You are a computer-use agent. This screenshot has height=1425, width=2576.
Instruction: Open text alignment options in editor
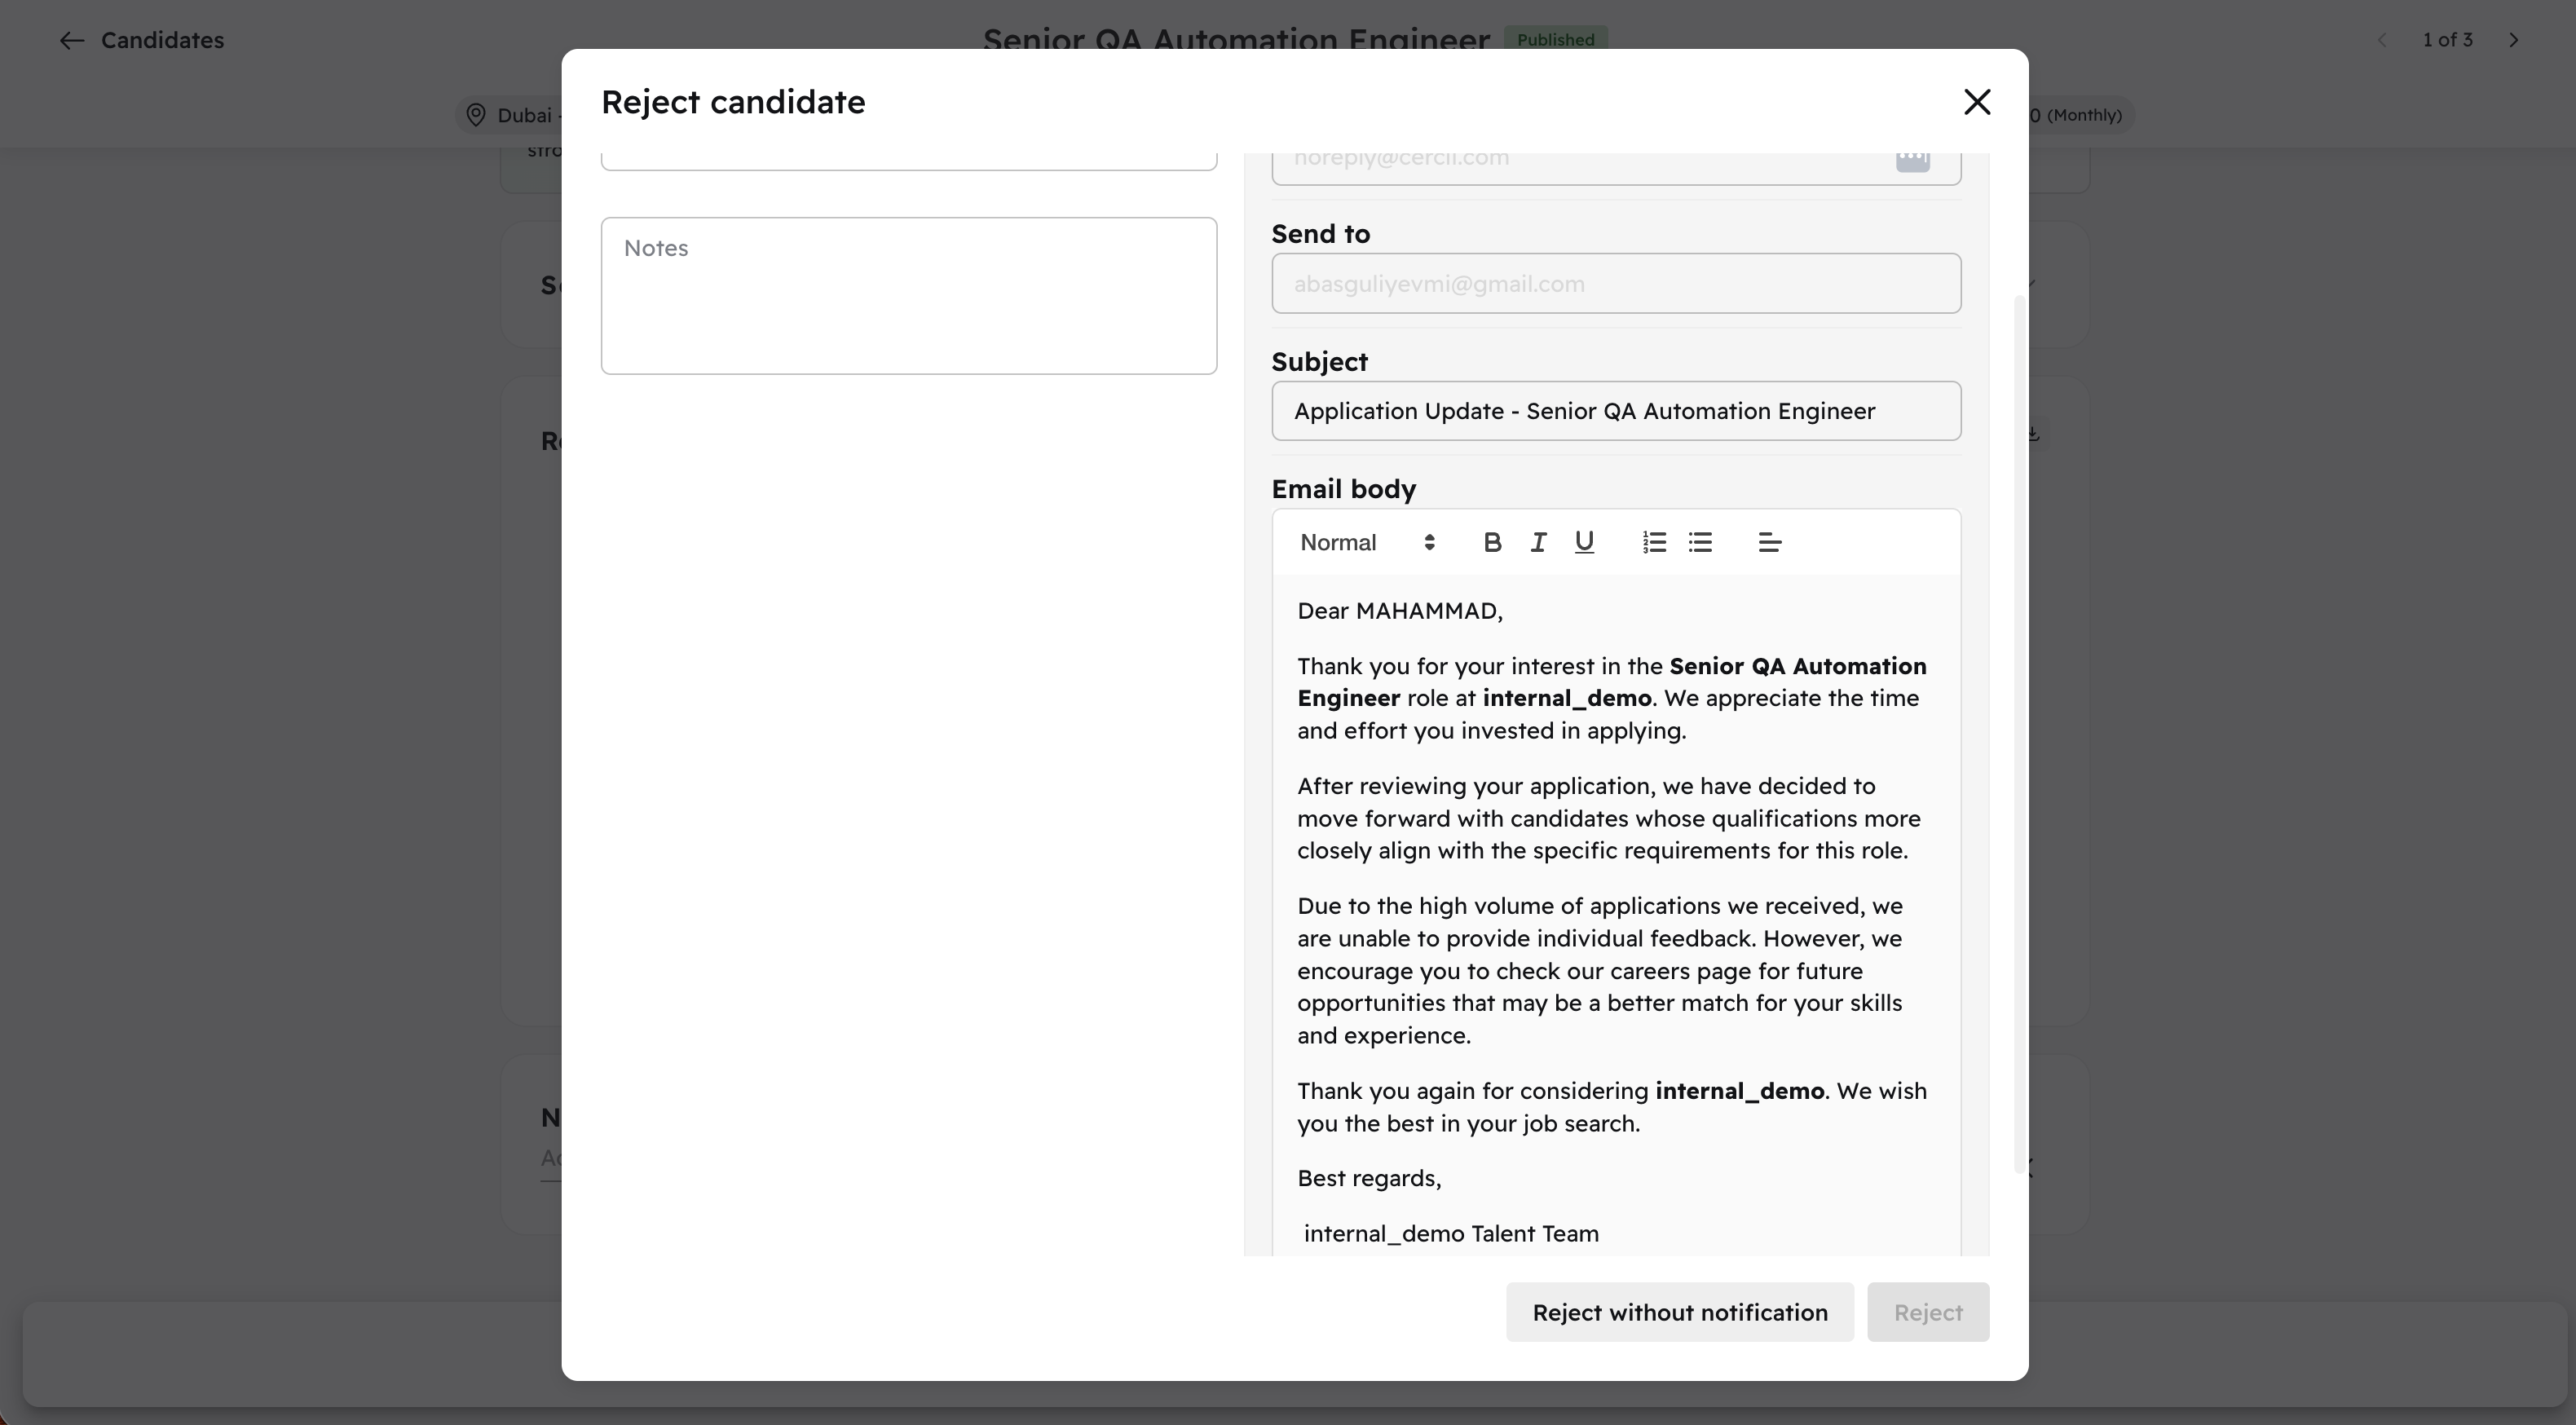[x=1769, y=542]
